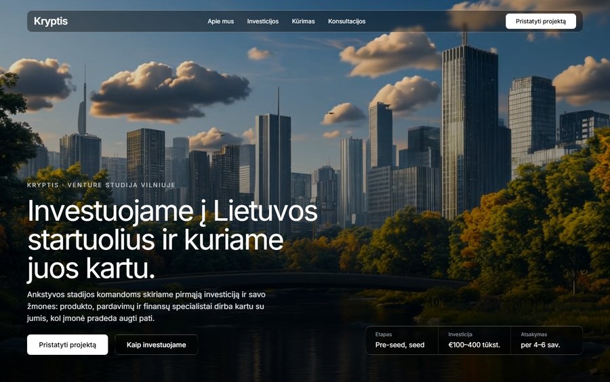Click the hero Pristatyti projektą button
610x382 pixels.
[67, 345]
